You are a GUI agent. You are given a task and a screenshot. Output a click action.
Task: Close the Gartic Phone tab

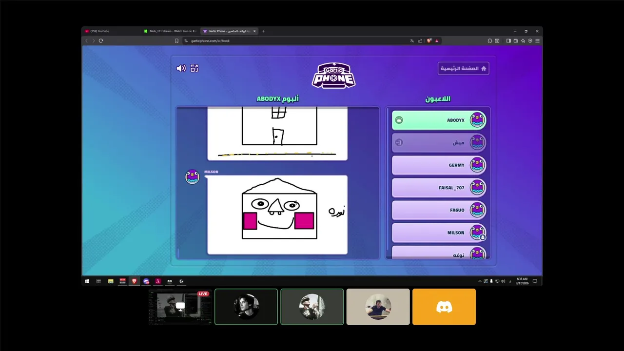(254, 31)
